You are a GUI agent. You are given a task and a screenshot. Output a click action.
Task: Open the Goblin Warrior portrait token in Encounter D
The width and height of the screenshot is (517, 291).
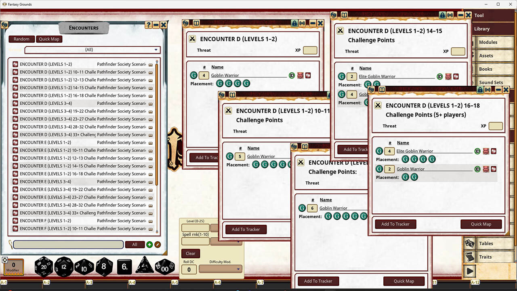click(x=300, y=76)
